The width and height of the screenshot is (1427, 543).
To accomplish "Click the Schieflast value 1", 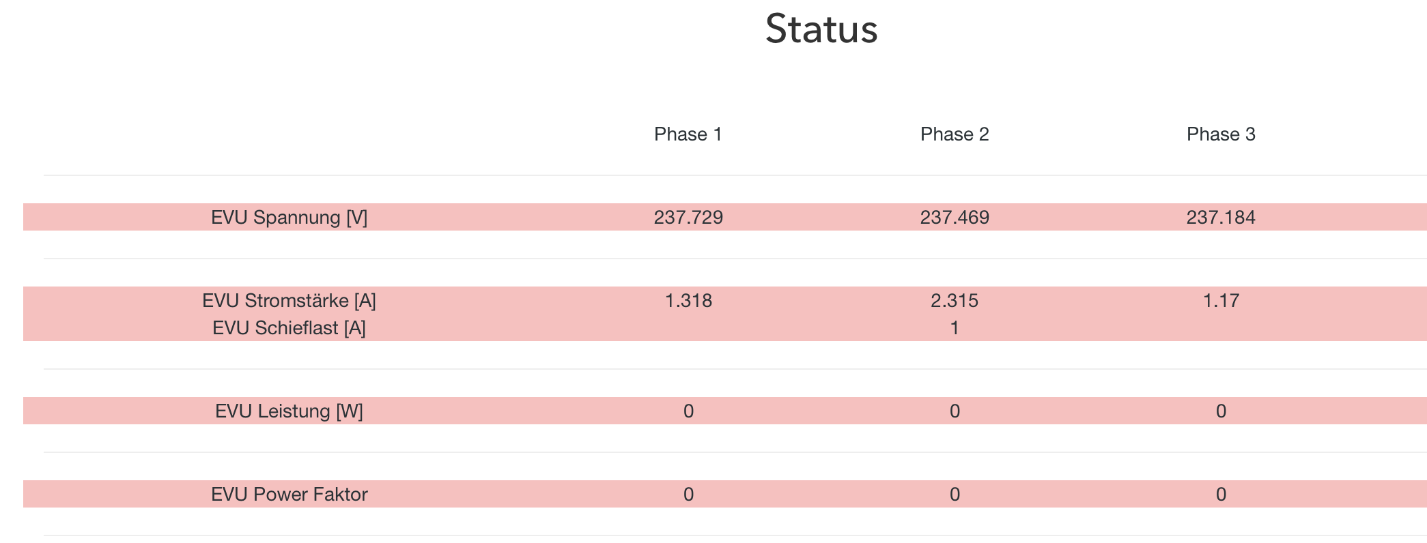I will pyautogui.click(x=955, y=328).
